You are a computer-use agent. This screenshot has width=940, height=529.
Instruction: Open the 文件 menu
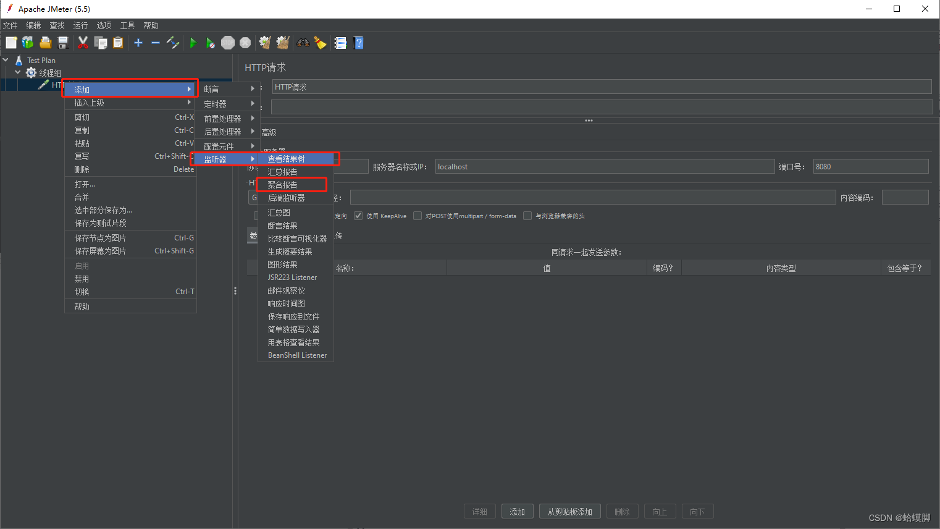[10, 25]
